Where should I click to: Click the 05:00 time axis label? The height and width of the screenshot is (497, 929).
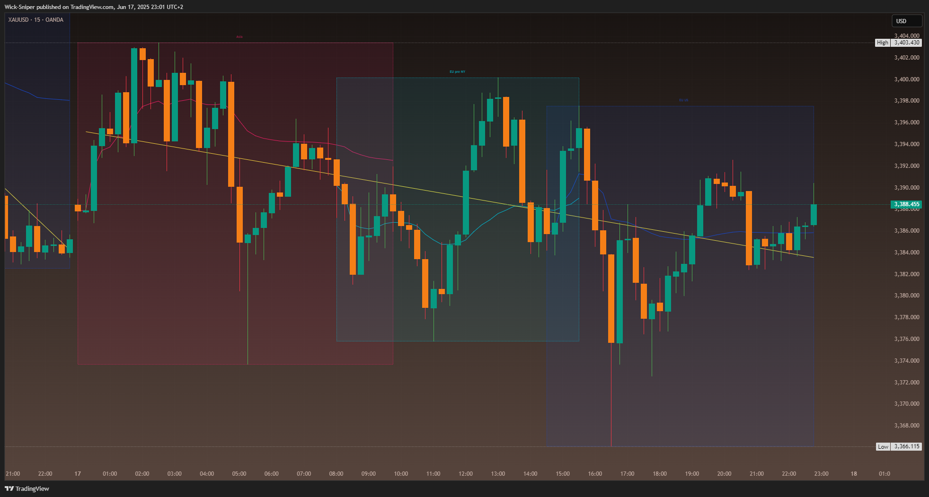[x=239, y=474]
